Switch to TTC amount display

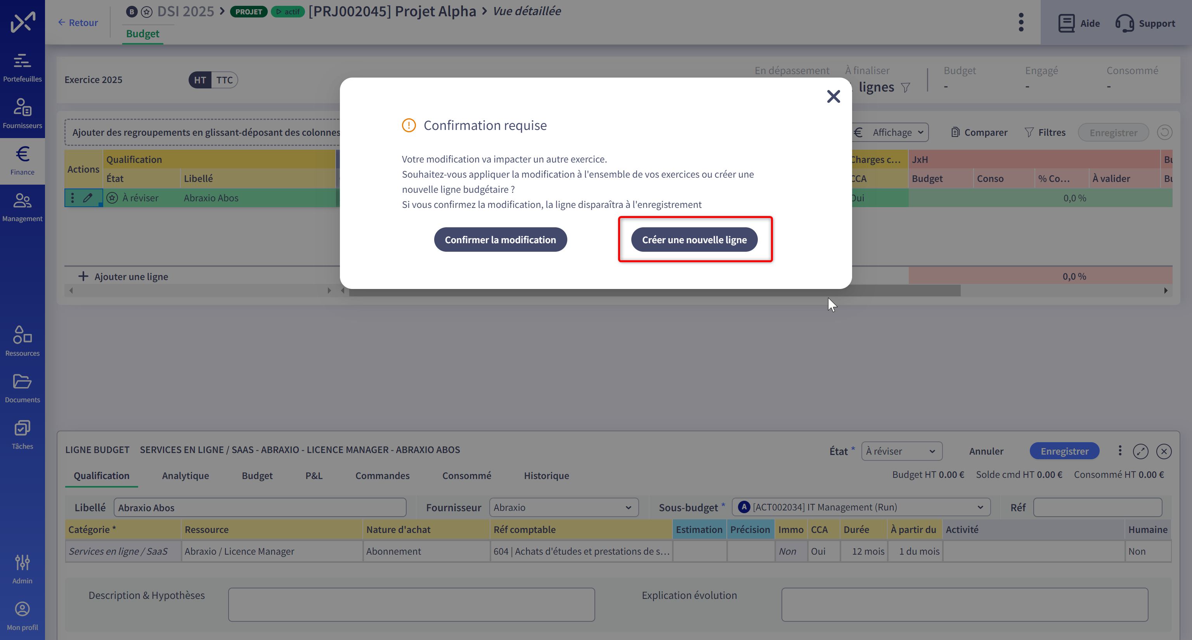(x=224, y=80)
